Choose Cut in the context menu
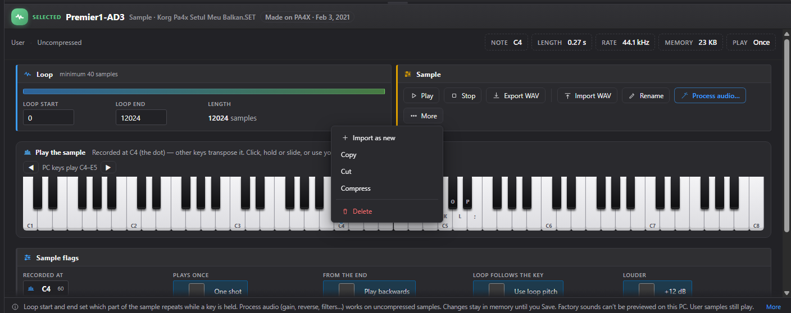The image size is (791, 313). (x=387, y=172)
